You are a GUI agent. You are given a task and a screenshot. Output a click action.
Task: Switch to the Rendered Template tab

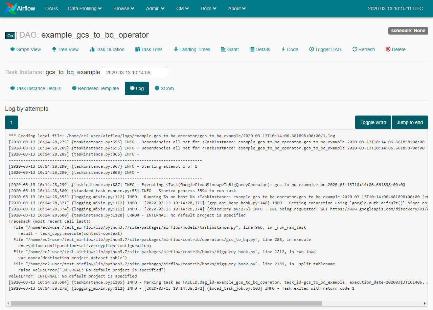pos(95,88)
